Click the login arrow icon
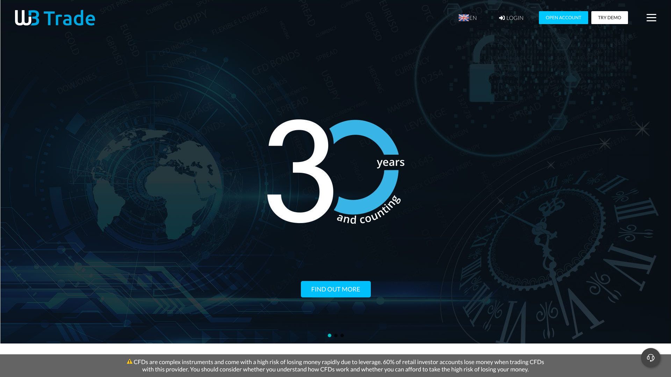 [502, 18]
